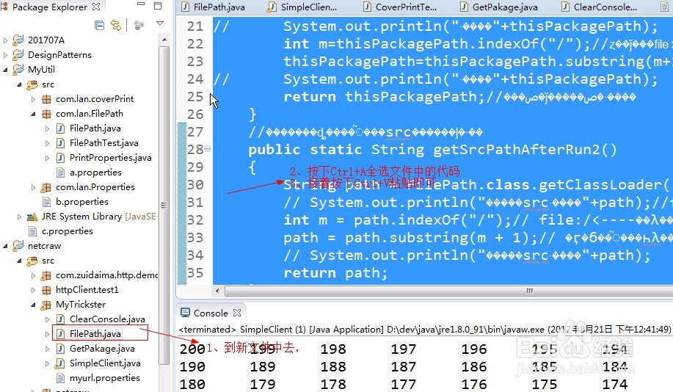Collapse the MyUtil project
The width and height of the screenshot is (673, 392).
click(5, 70)
